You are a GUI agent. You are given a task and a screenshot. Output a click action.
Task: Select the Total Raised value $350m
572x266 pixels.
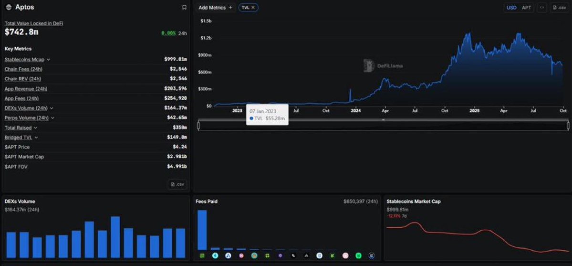pos(180,128)
